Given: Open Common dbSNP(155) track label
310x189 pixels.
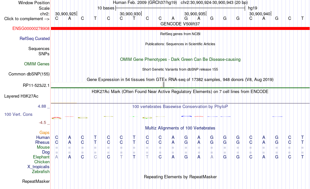Looking at the screenshot, I should [29, 74].
